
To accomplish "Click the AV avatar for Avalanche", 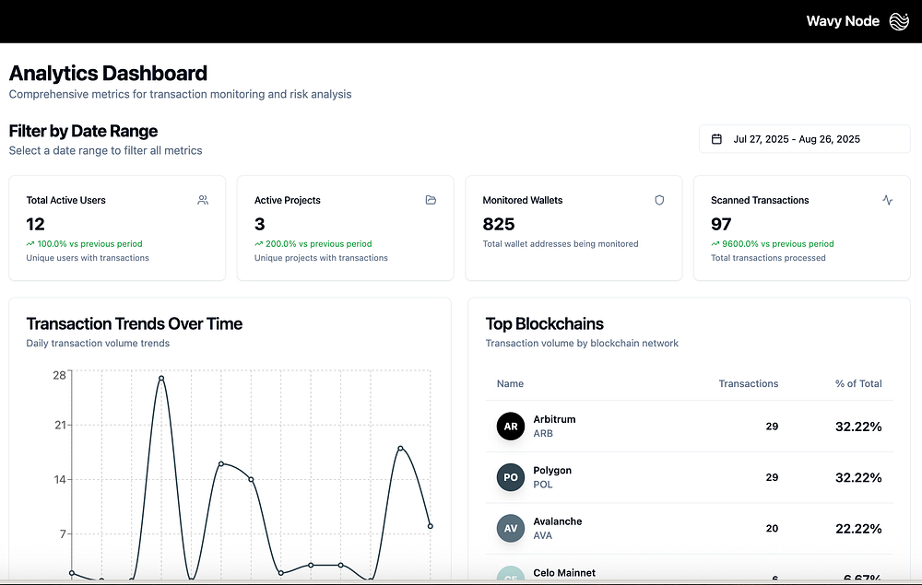I will 511,529.
